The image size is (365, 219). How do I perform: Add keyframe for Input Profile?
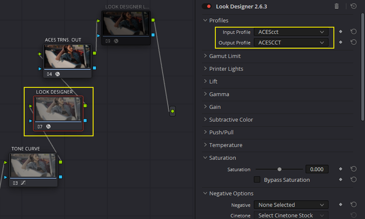pos(340,32)
